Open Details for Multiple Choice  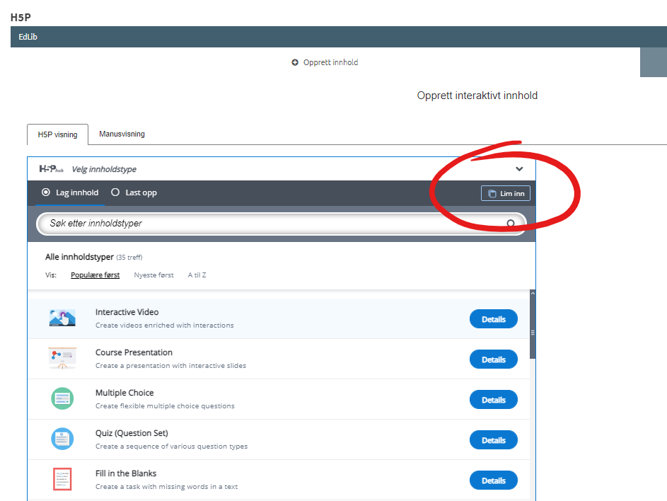click(x=494, y=400)
